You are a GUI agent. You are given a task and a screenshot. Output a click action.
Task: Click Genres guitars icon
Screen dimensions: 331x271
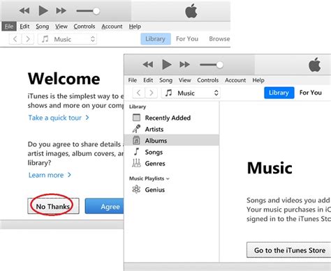136,163
